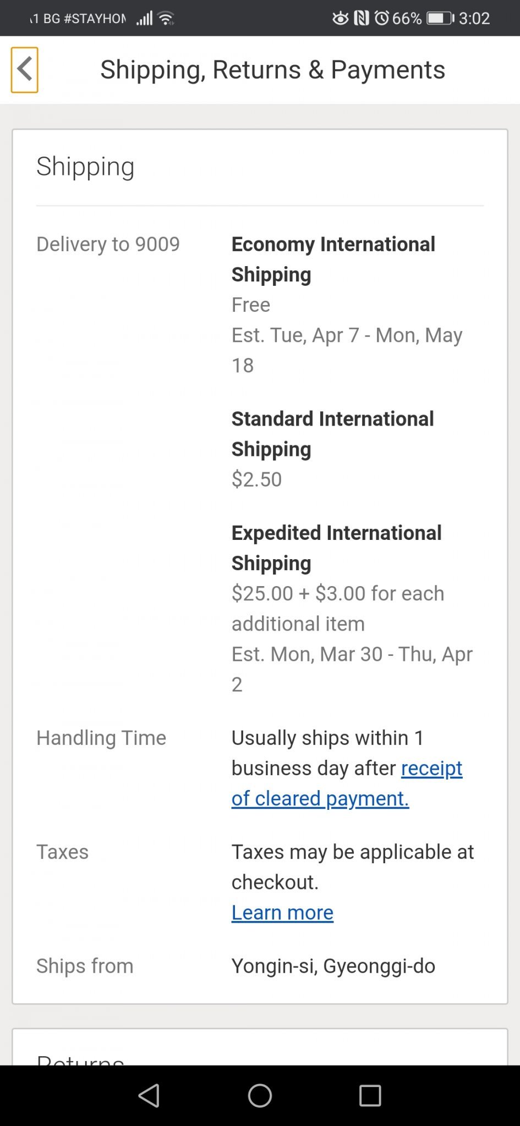The image size is (520, 1126).
Task: Tap the partially visible Returns section
Action: 80,1058
